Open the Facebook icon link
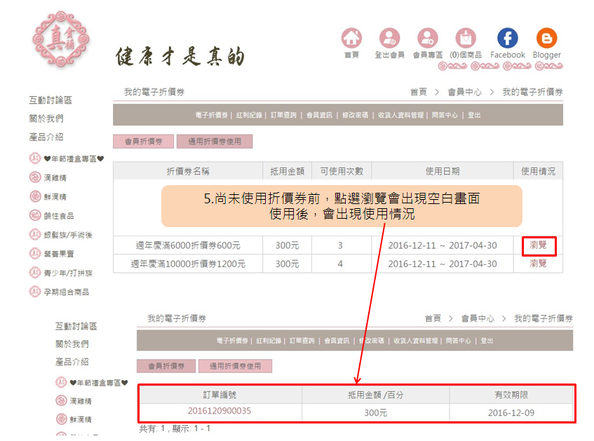 [x=507, y=38]
